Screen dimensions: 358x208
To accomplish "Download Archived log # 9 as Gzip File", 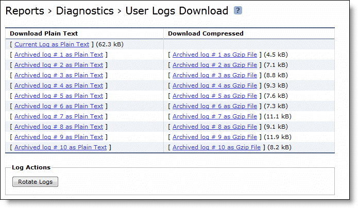I will [215, 137].
